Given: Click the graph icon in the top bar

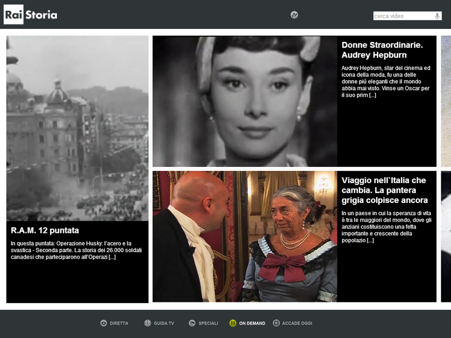Looking at the screenshot, I should [294, 15].
